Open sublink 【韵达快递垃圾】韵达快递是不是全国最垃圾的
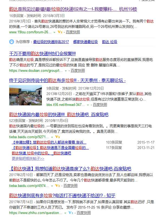 point(50,148)
